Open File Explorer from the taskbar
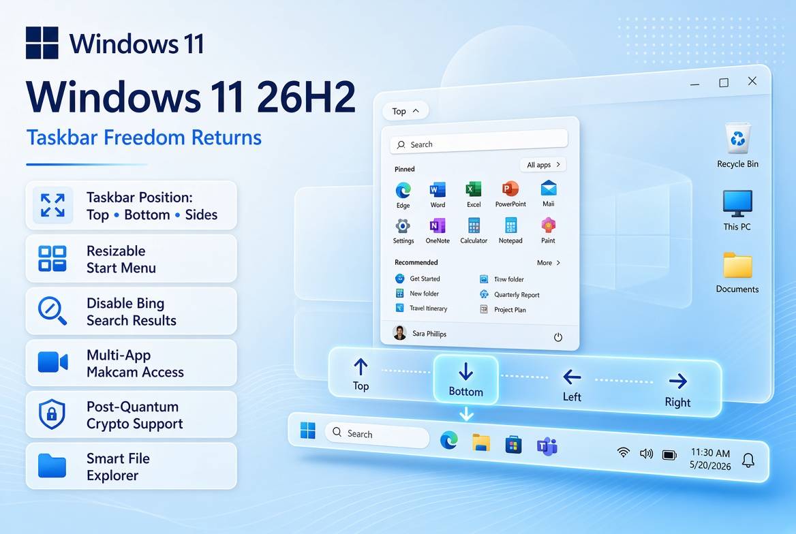The image size is (796, 534). (x=480, y=443)
